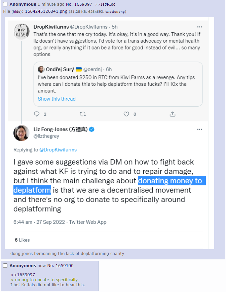This screenshot has width=226, height=292.
Task: Click the reply icon on the DropKiwifarms tweet
Action: click(37, 114)
